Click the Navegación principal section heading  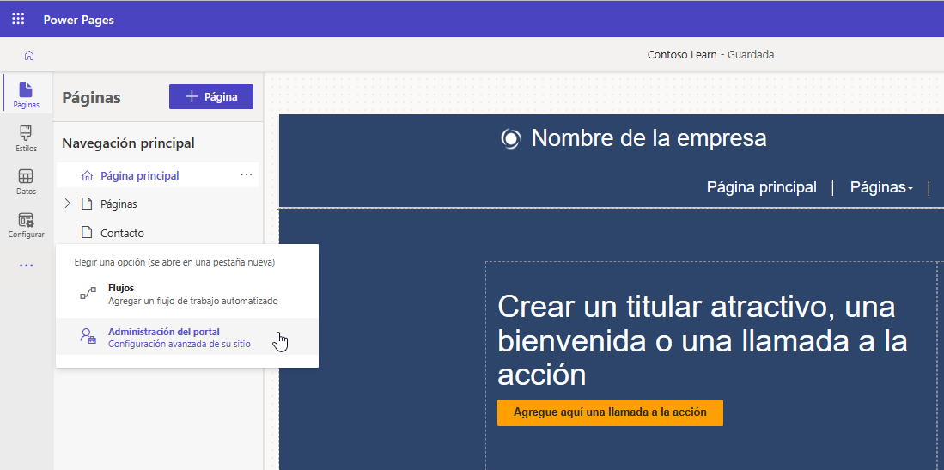point(128,143)
